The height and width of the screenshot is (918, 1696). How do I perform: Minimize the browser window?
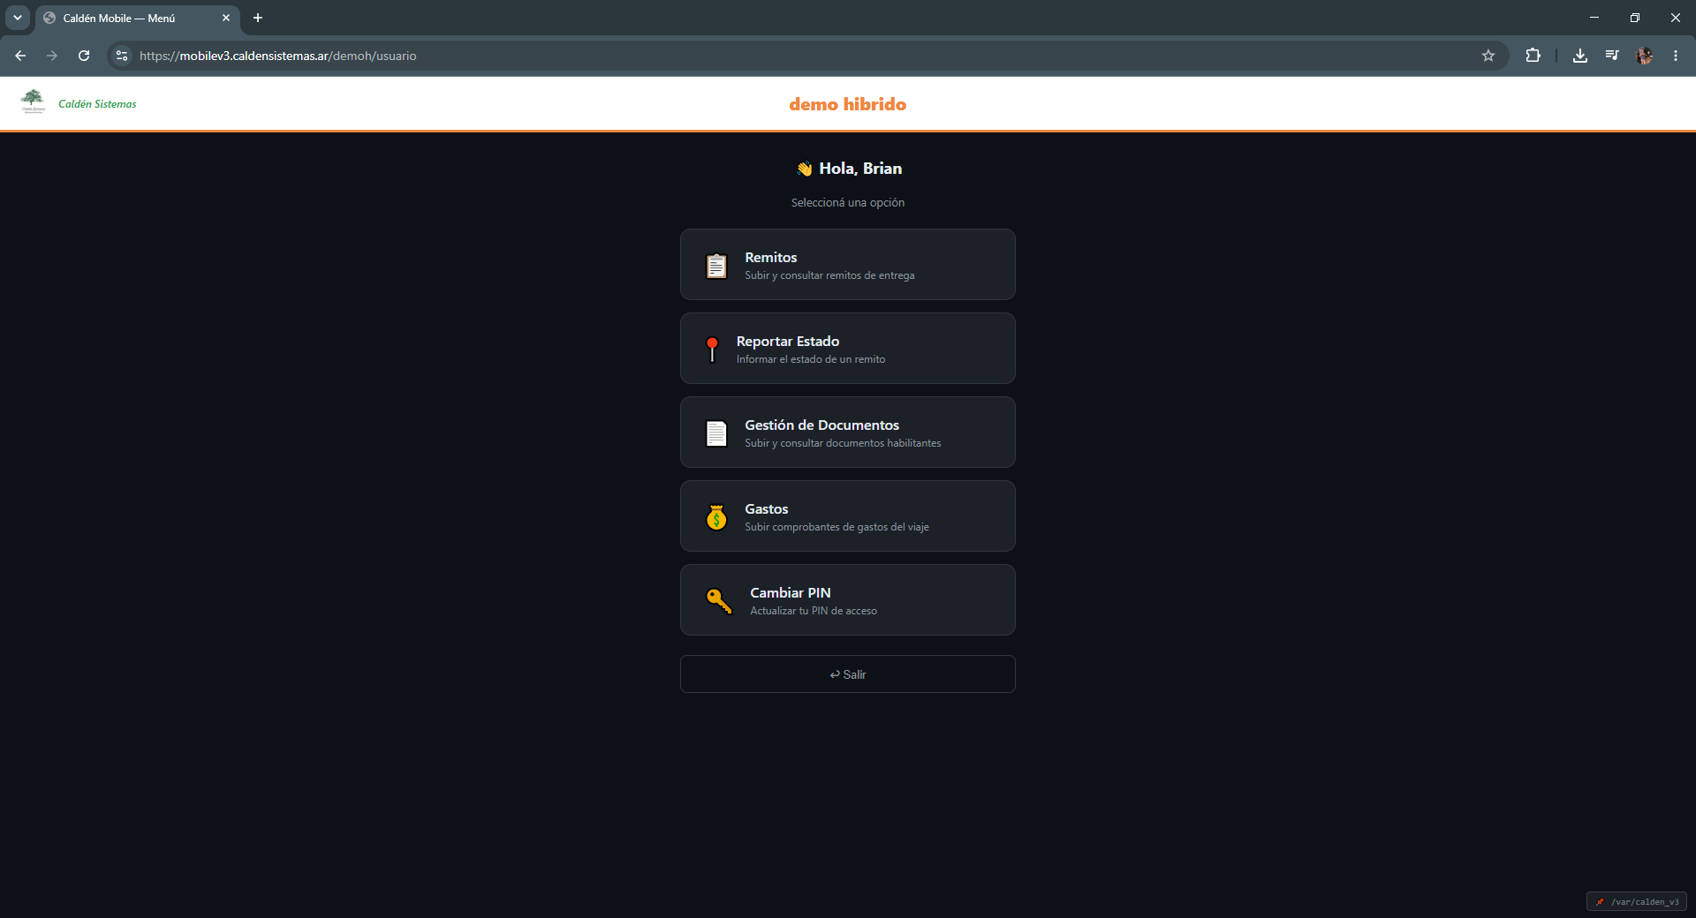pyautogui.click(x=1594, y=18)
